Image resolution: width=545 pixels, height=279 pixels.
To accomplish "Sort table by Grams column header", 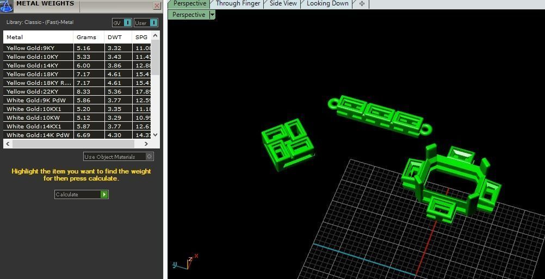I will pyautogui.click(x=89, y=37).
